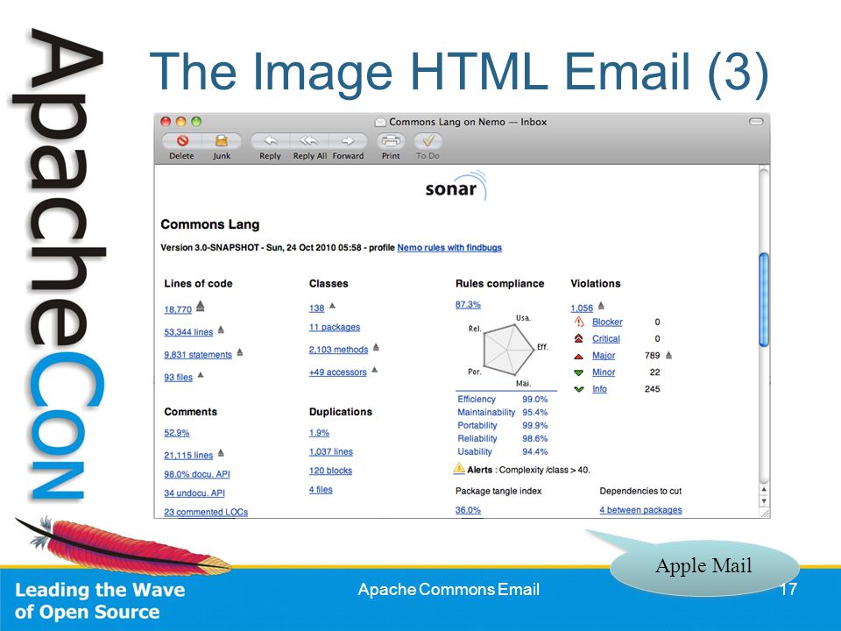841x631 pixels.
Task: Click the rules compliance radar chart
Action: tap(507, 349)
